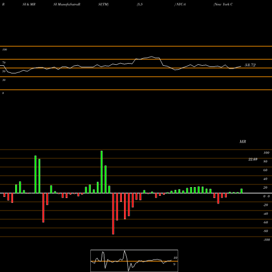Image resolution: width=272 pixels, height=272 pixels.
Task: Click the MR value label 22.69
Action: pos(253,159)
